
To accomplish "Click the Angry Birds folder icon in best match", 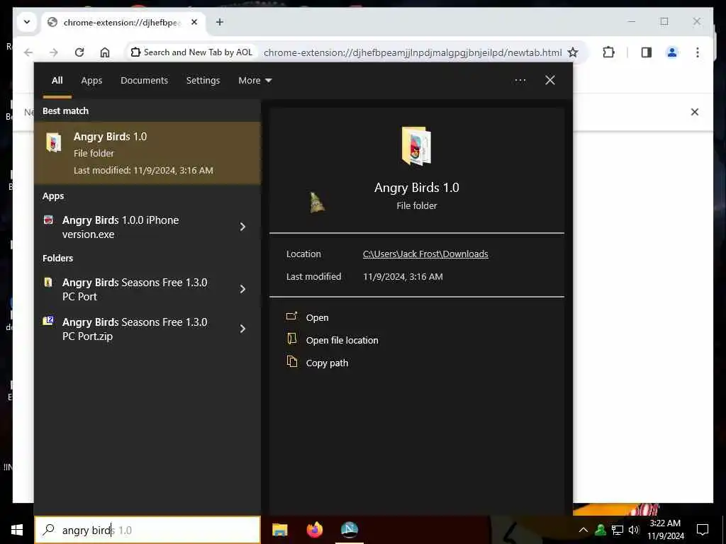I will point(54,142).
